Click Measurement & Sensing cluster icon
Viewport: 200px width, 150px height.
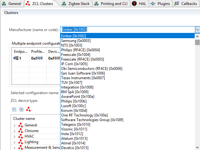point(21,147)
